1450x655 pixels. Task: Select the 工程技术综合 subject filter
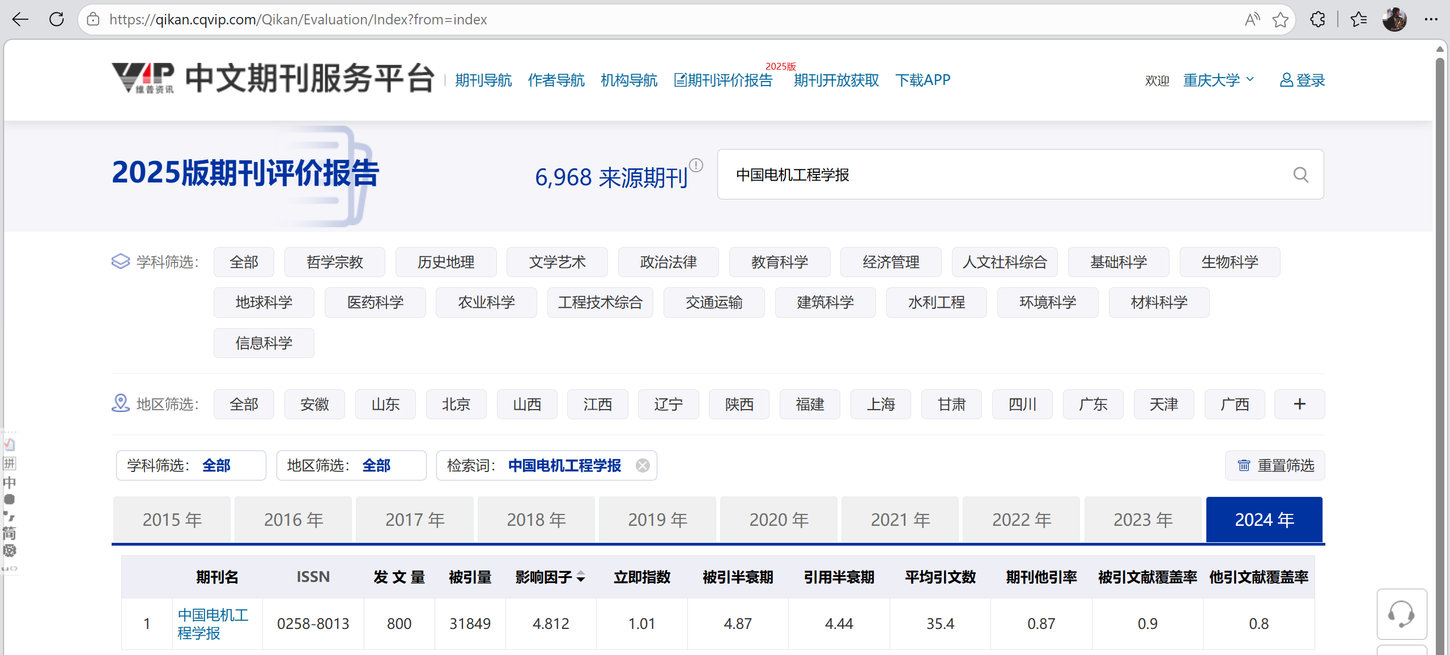tap(599, 303)
